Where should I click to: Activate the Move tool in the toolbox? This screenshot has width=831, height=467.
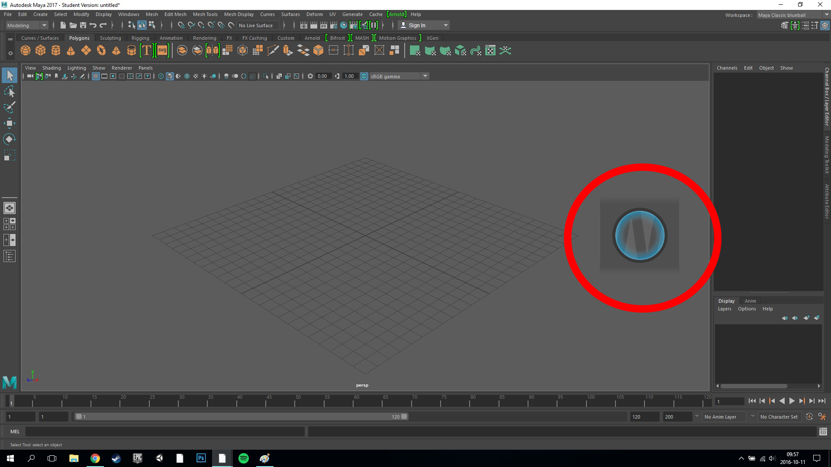click(9, 123)
